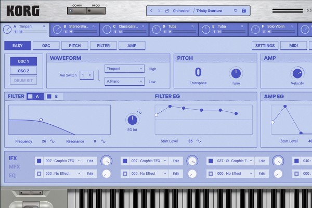Open the A.Piano low waveform dropdown
This screenshot has height=208, width=312.
124,81
